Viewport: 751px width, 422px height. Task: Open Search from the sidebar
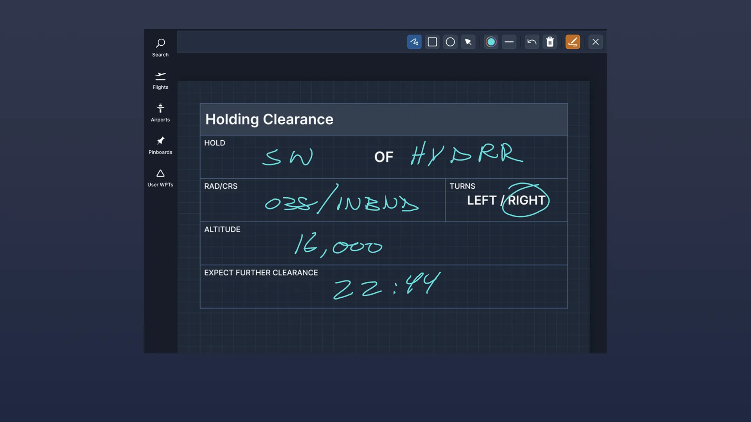(x=160, y=47)
